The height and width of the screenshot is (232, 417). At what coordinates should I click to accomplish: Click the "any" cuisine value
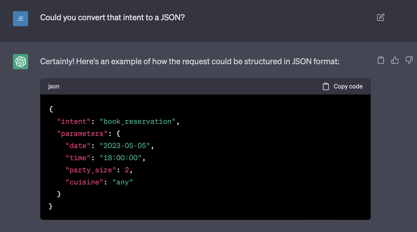(x=122, y=182)
